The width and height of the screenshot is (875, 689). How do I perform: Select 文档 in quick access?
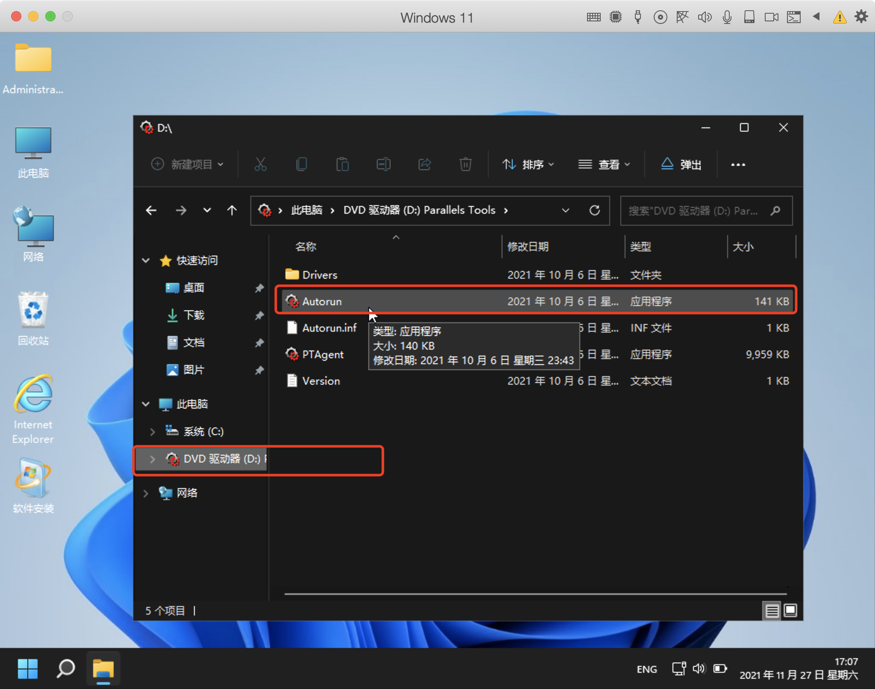click(x=194, y=343)
